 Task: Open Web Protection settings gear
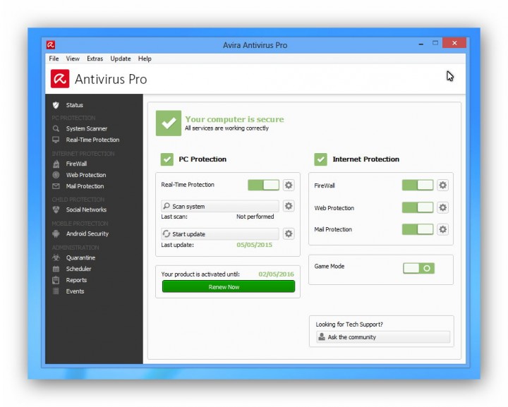[x=442, y=207]
